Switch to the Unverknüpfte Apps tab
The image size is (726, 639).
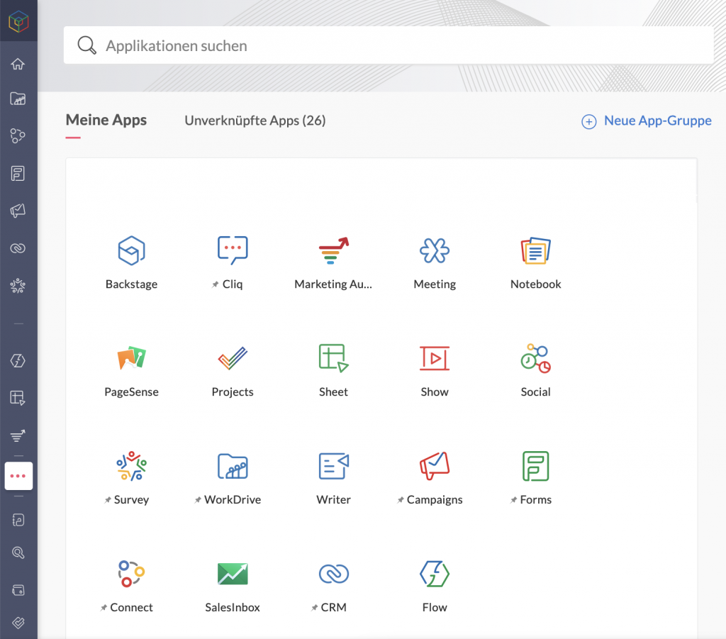tap(255, 121)
